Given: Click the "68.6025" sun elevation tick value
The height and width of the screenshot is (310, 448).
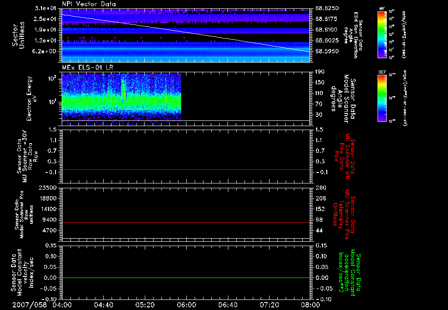Looking at the screenshot, I should 327,41.
